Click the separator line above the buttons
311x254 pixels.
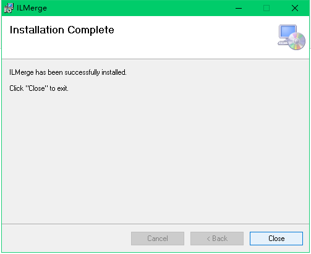tap(155, 224)
